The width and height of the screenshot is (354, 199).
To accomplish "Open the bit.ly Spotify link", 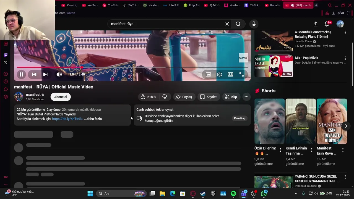I will tap(67, 119).
